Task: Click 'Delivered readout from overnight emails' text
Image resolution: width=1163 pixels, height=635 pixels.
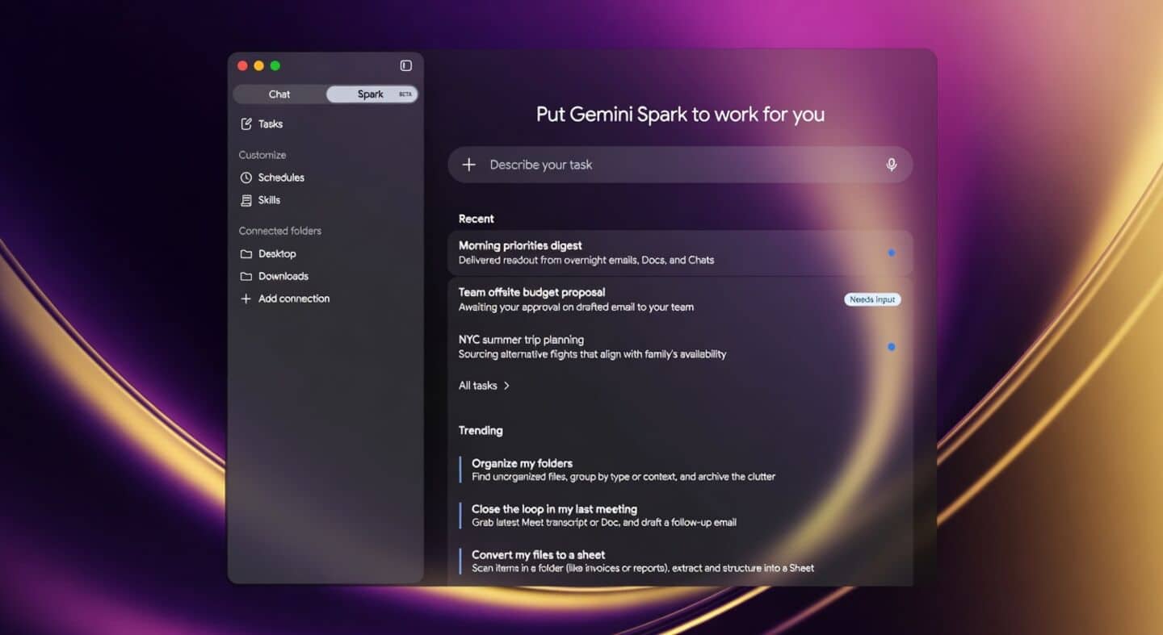Action: (x=586, y=261)
